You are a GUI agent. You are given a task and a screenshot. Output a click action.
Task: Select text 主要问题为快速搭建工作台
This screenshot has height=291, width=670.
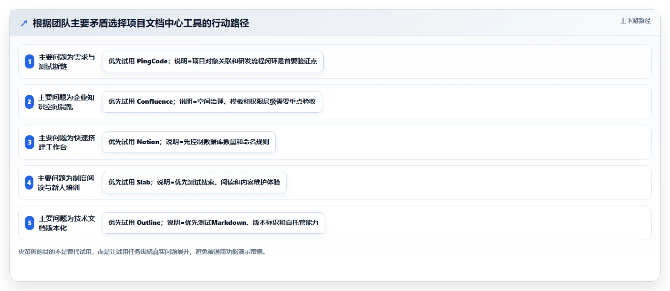(x=66, y=142)
